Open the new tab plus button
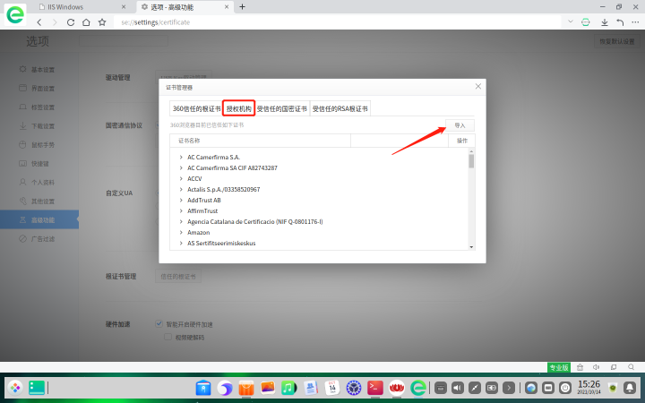Screen dimensions: 645x403 pyautogui.click(x=242, y=6)
